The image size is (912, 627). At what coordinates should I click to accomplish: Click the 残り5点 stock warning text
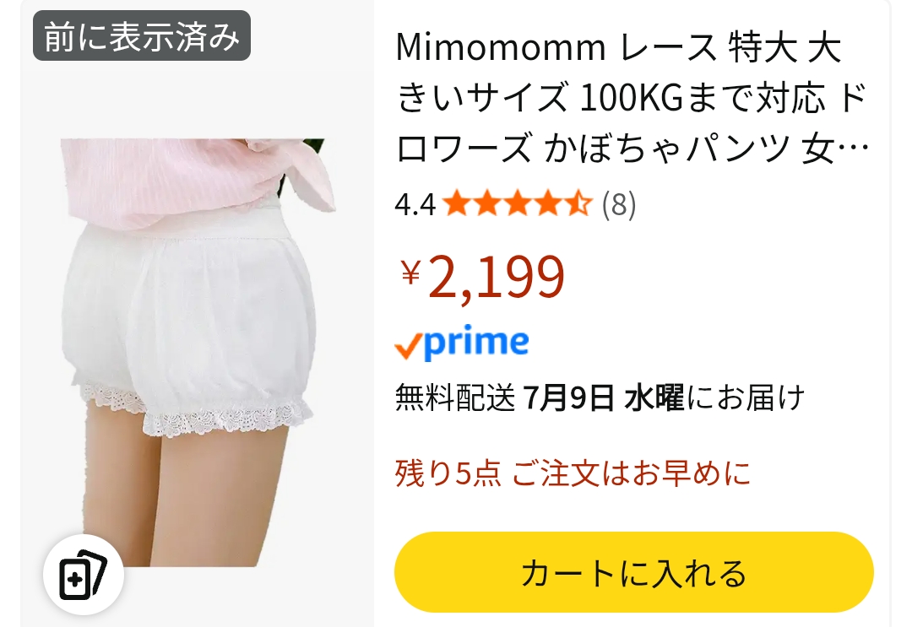448,473
